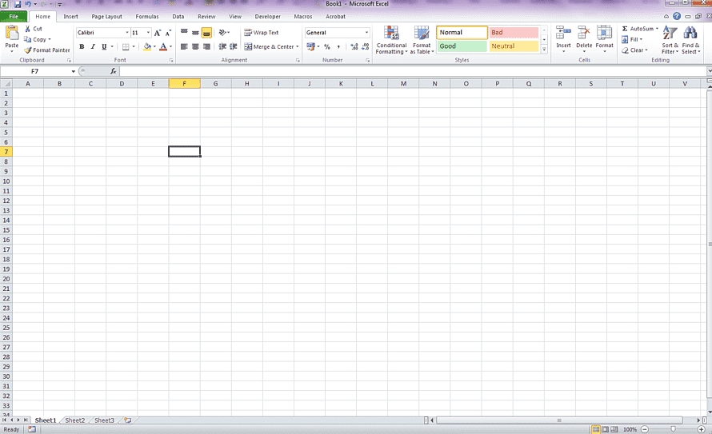Toggle Bold formatting
This screenshot has height=434, width=712.
click(82, 47)
